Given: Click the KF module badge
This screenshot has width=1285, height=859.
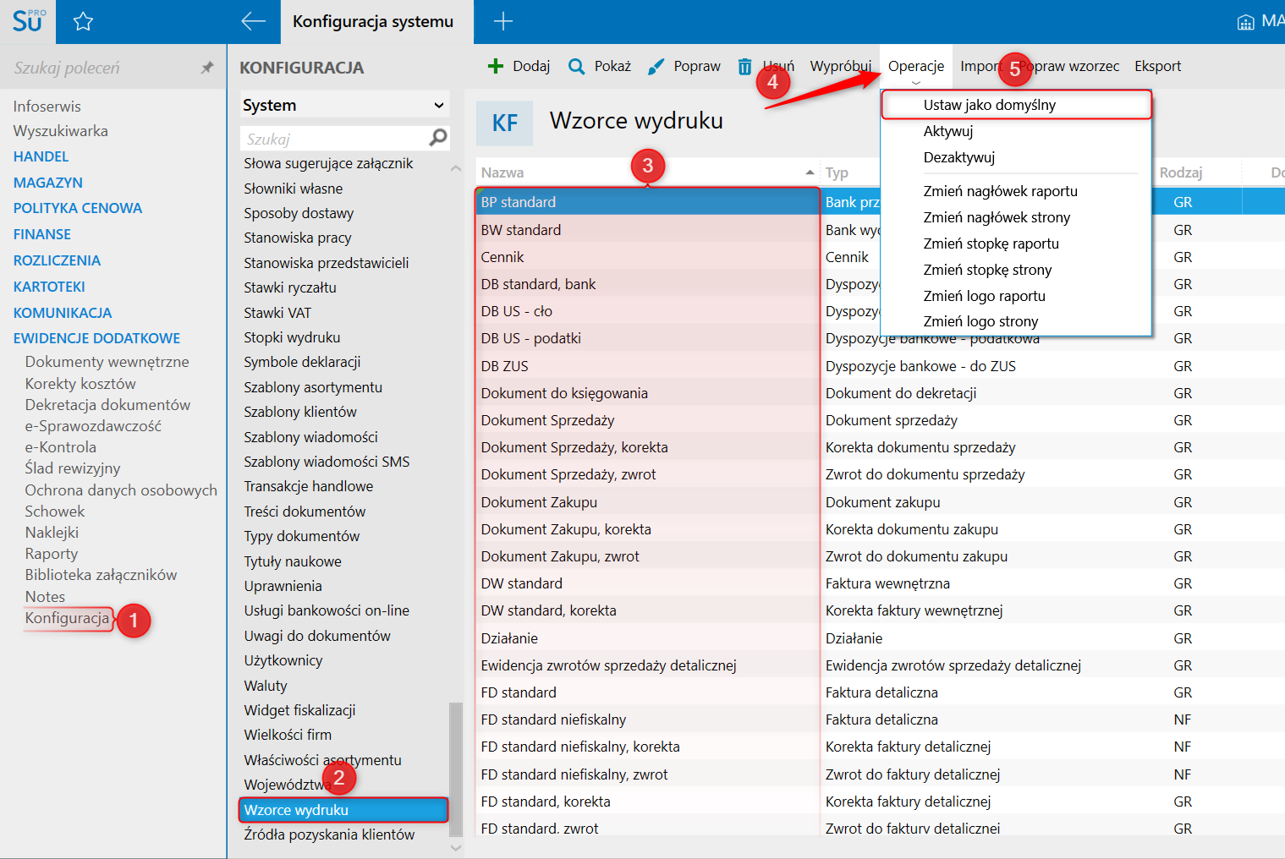Looking at the screenshot, I should coord(505,123).
